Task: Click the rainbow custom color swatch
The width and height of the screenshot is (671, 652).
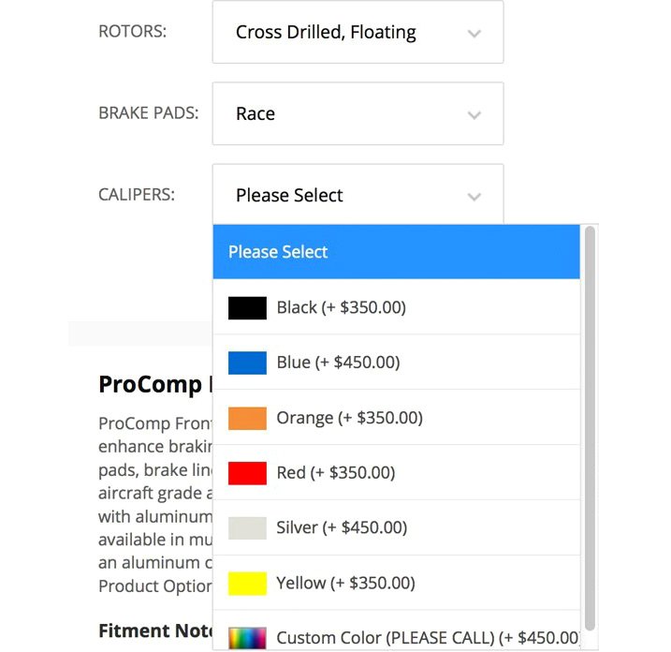Action: 247,638
